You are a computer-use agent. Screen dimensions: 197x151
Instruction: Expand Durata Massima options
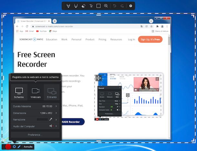56,106
